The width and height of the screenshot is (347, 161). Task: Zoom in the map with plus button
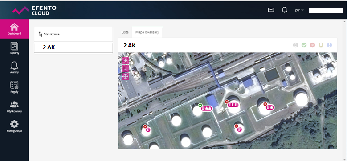[x=126, y=60]
